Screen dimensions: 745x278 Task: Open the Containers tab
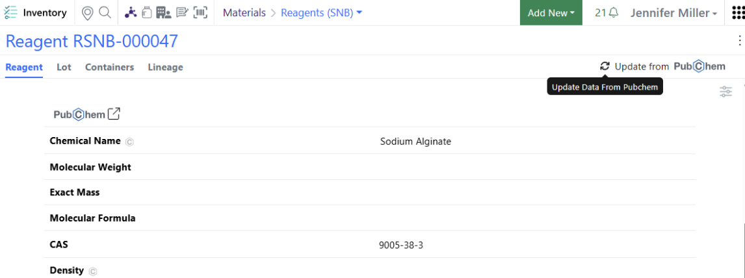click(x=109, y=67)
